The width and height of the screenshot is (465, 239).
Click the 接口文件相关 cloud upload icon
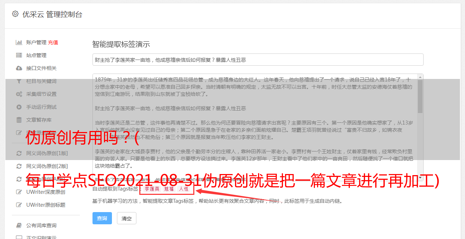[19, 68]
